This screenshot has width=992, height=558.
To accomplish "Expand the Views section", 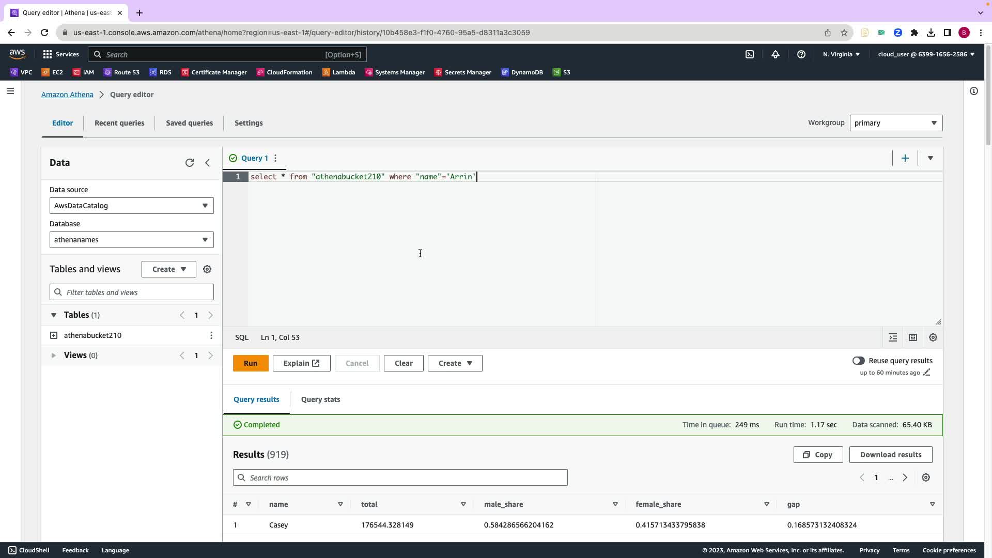I will [x=54, y=355].
